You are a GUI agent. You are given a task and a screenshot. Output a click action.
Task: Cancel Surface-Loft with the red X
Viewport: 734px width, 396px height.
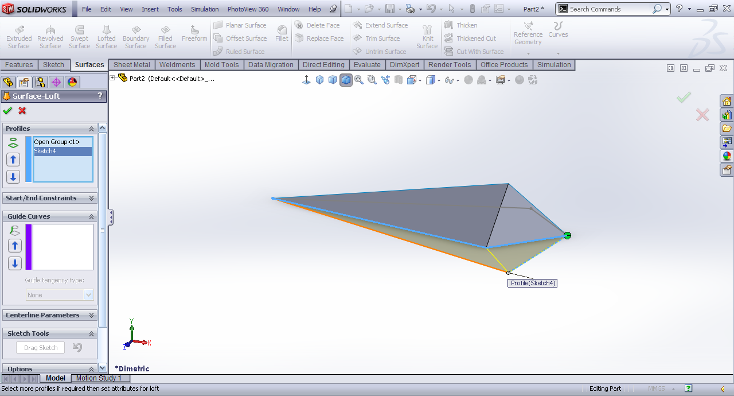[22, 111]
